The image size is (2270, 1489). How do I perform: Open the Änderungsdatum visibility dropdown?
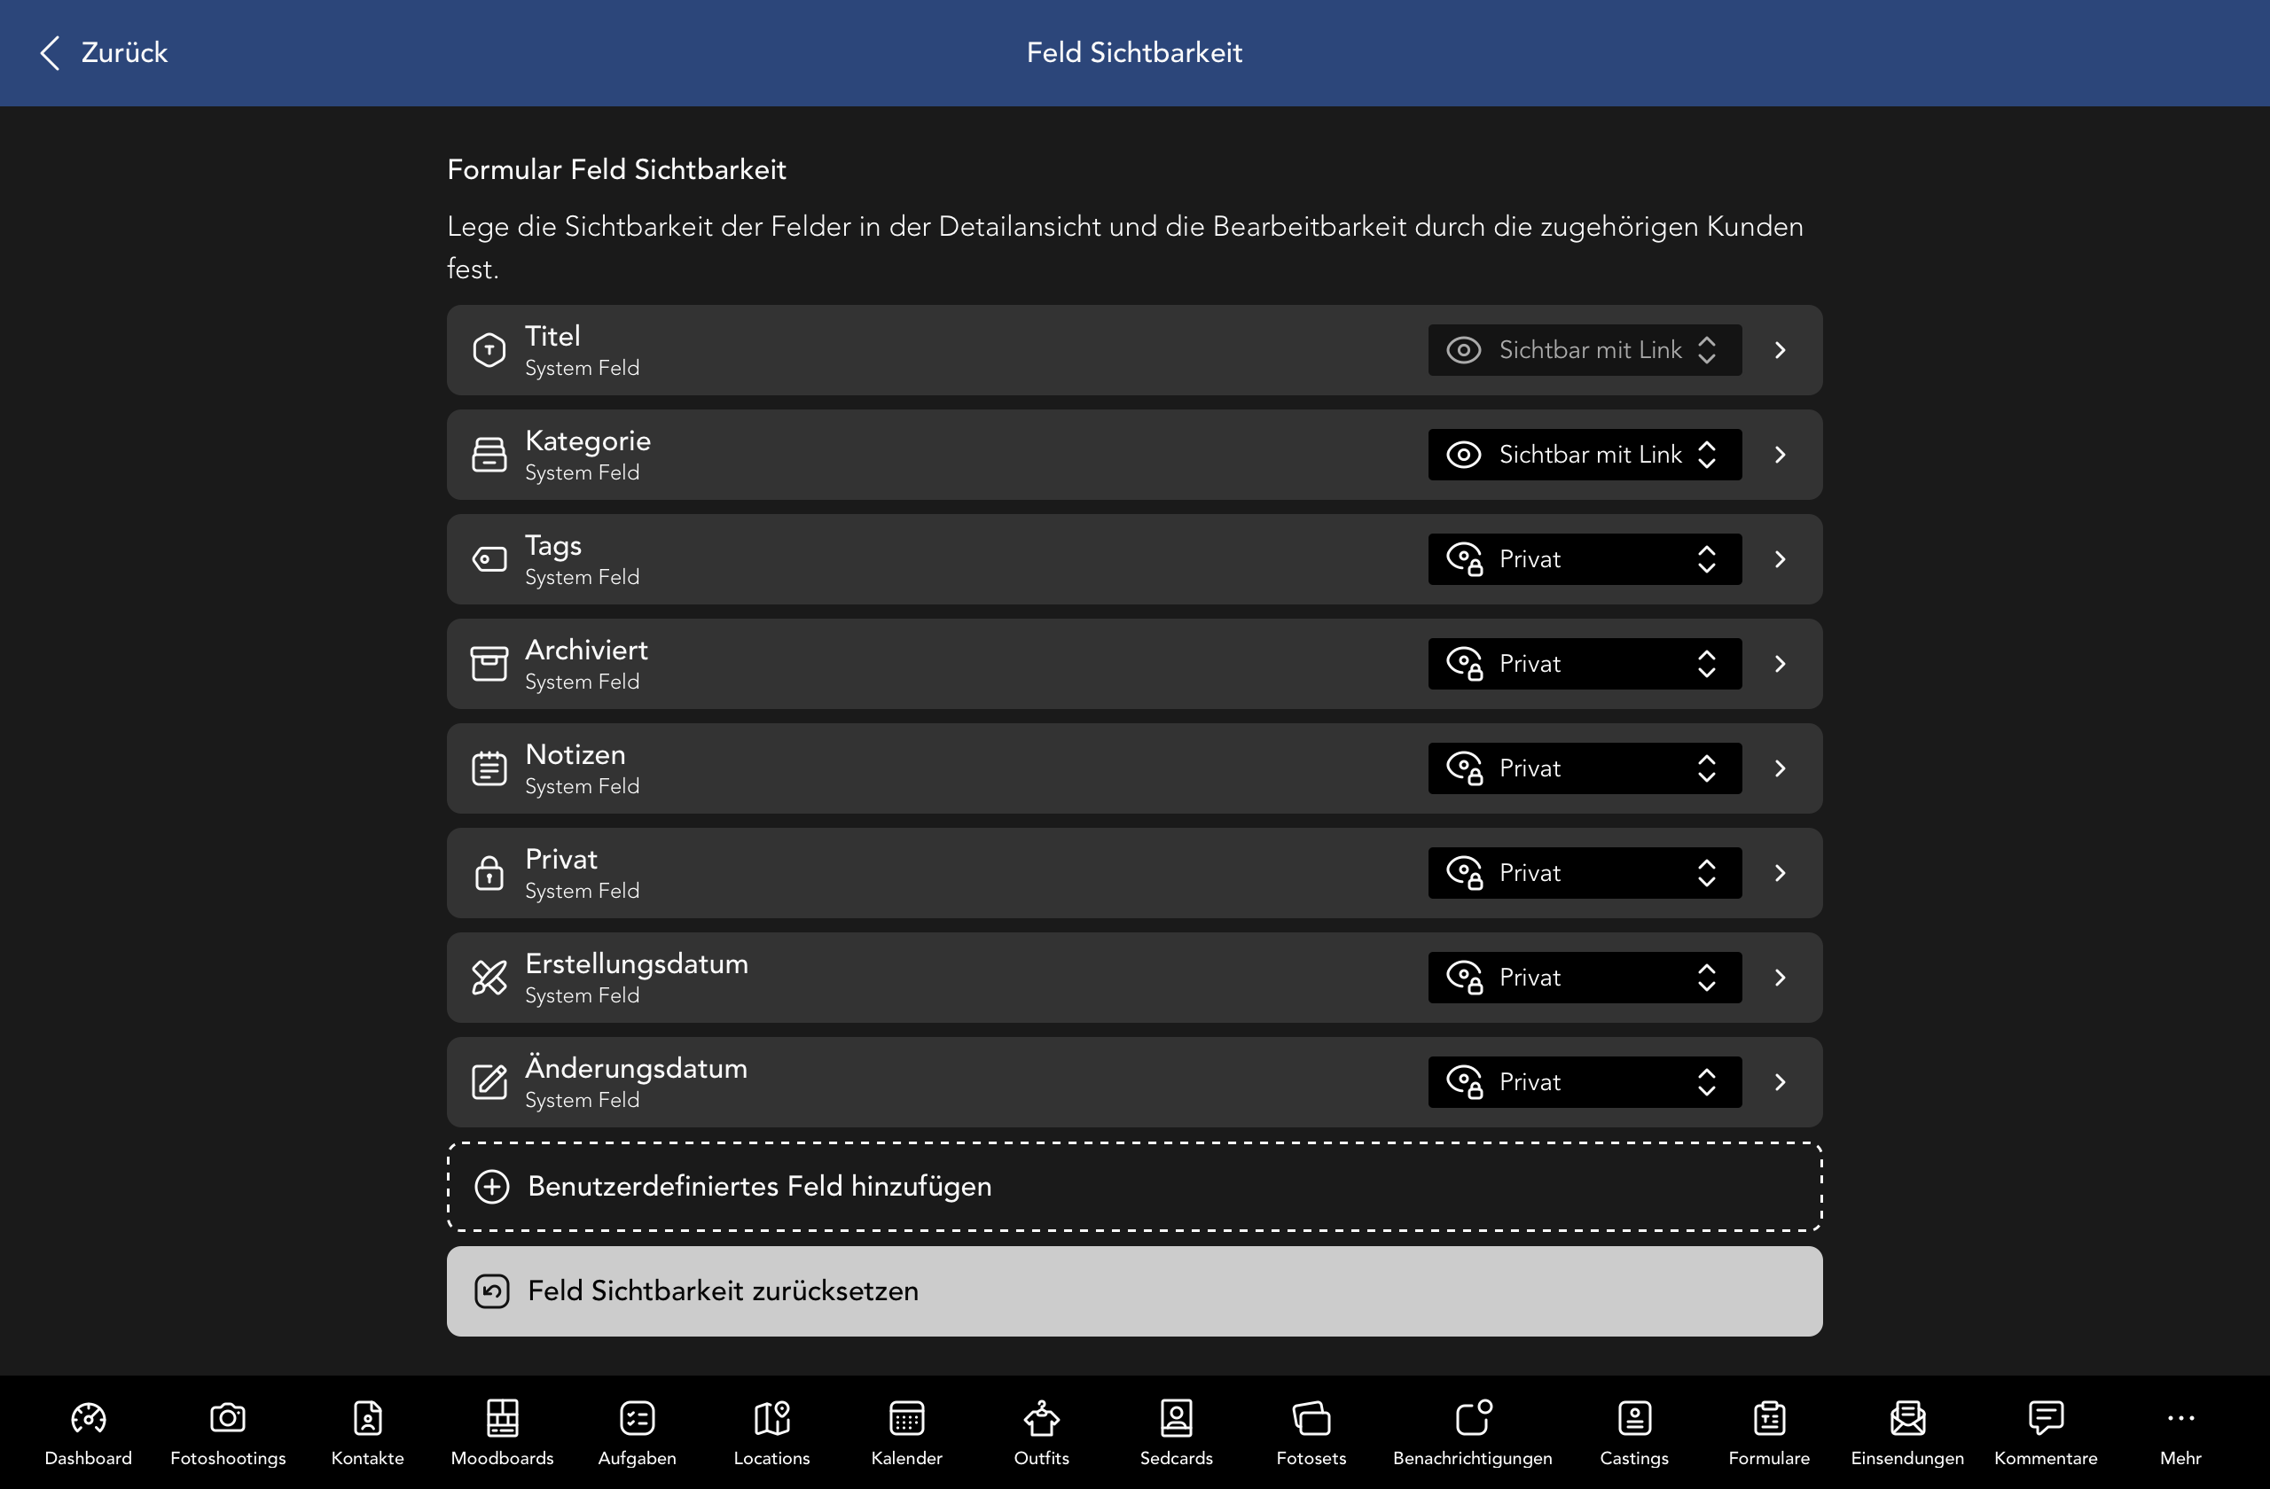click(1585, 1082)
